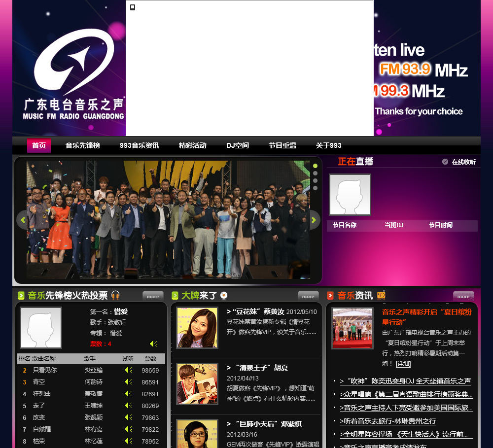Open the 巨肺小天后 邓紫棋 article title

pyautogui.click(x=264, y=424)
